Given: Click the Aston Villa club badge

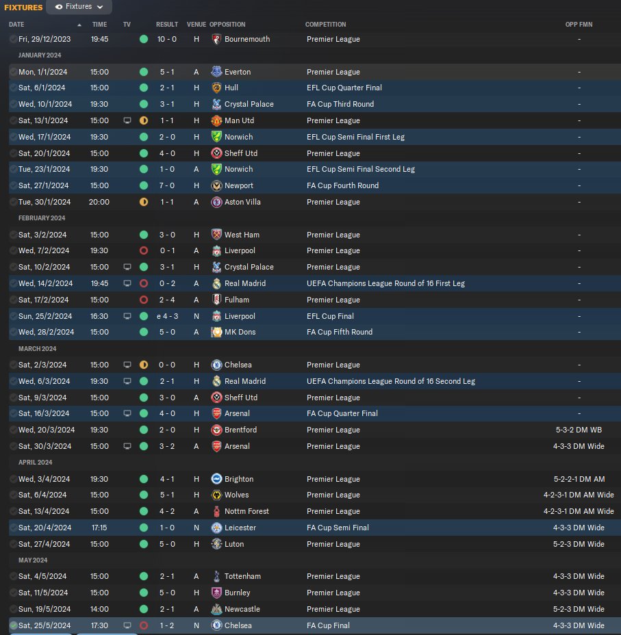Looking at the screenshot, I should (217, 202).
